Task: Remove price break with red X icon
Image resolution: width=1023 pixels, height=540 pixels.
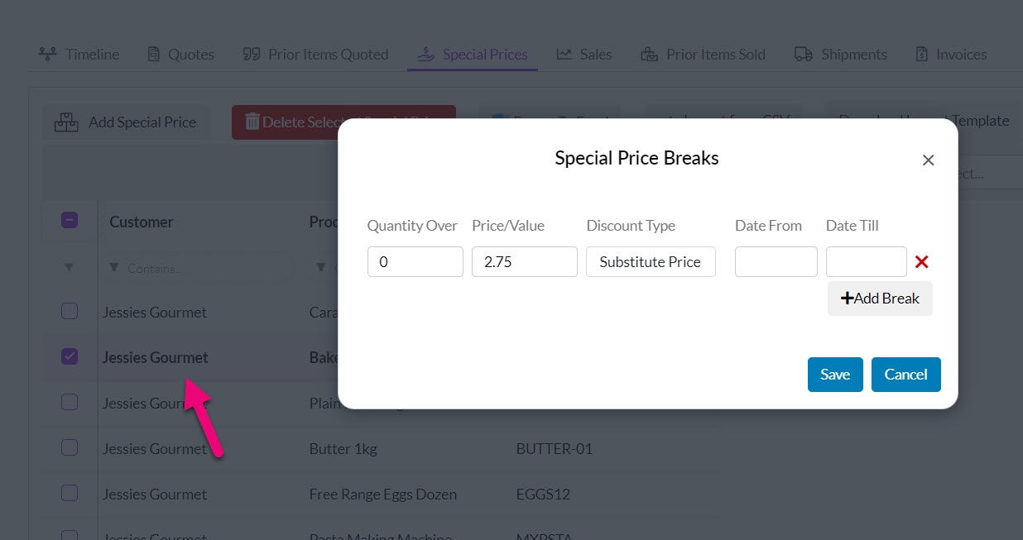Action: pyautogui.click(x=921, y=262)
